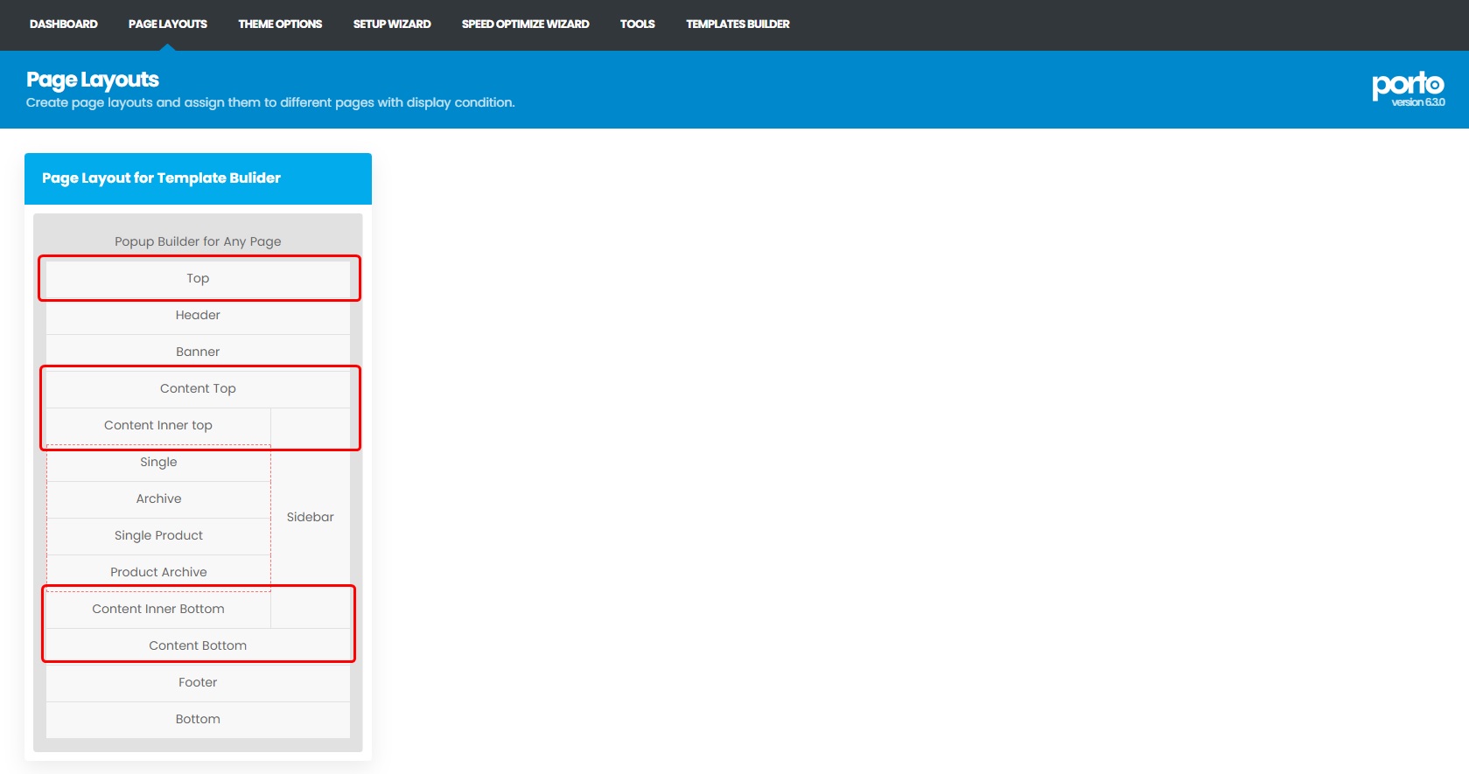Viewport: 1469px width, 774px height.
Task: Pick the Single template block
Action: [158, 463]
